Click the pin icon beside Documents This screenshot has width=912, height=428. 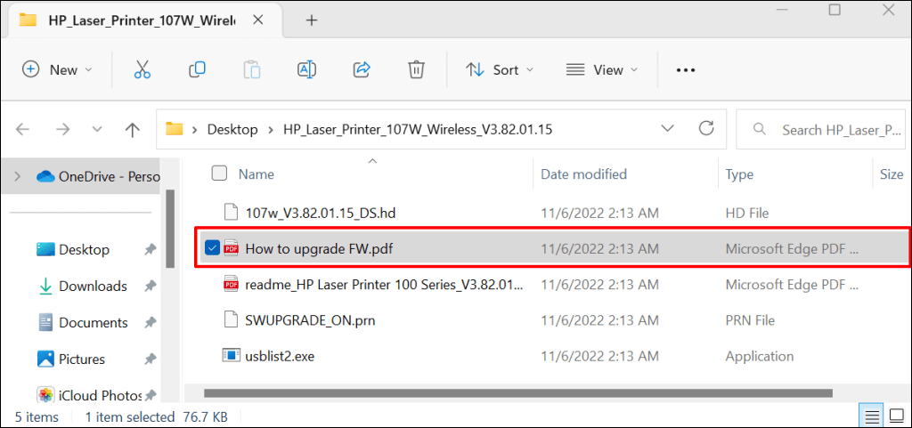[x=150, y=322]
